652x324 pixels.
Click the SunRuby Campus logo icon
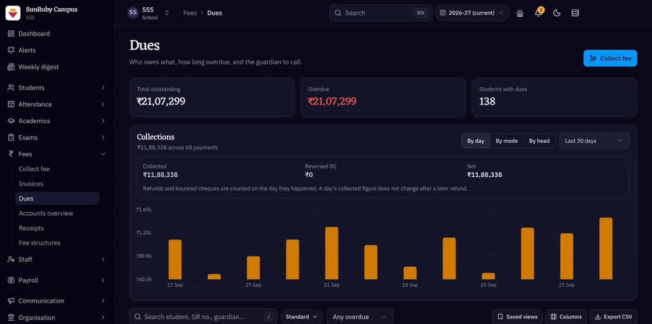13,13
